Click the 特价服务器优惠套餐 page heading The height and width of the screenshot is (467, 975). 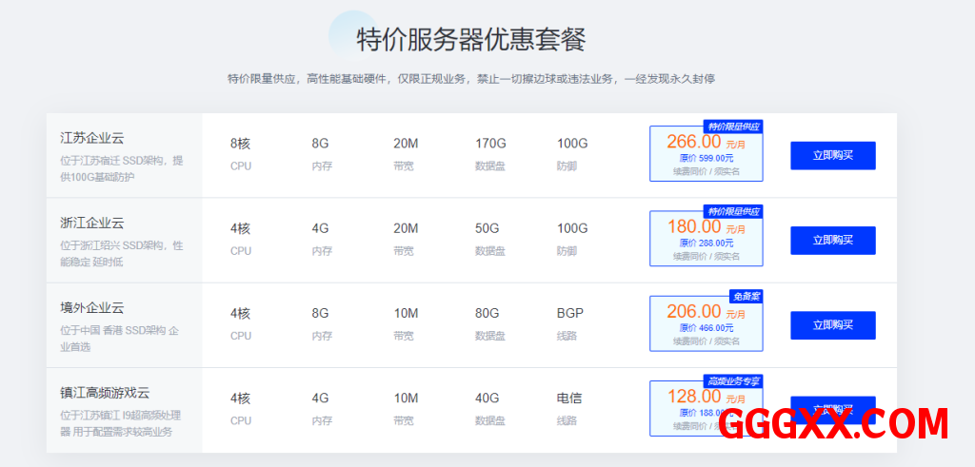coord(470,40)
